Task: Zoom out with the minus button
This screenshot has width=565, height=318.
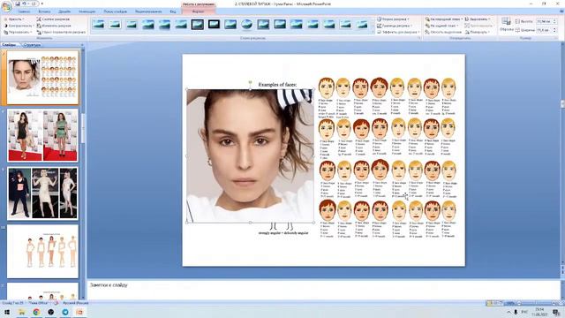Action: click(x=519, y=303)
